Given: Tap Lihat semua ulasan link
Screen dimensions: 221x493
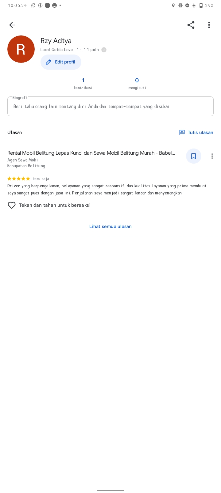Looking at the screenshot, I should pyautogui.click(x=110, y=226).
